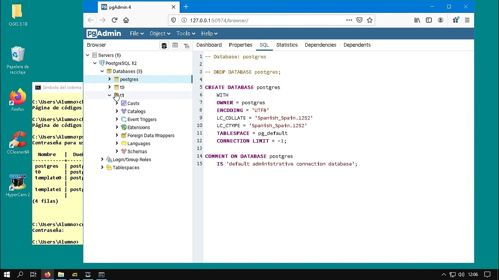Expand the Login/Group Roles node
The height and width of the screenshot is (280, 499).
coord(102,159)
